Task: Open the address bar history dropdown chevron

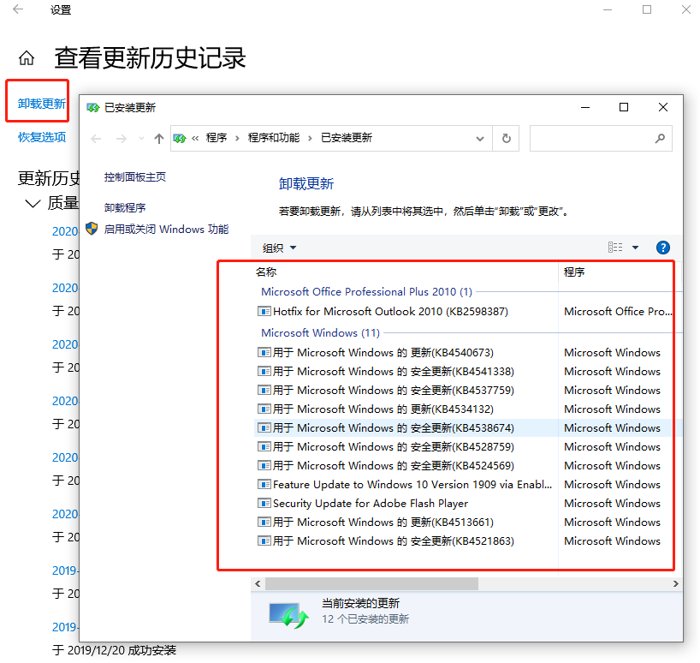Action: [480, 139]
